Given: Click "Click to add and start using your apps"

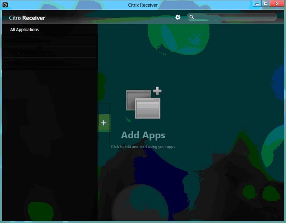Looking at the screenshot, I should coord(143,147).
